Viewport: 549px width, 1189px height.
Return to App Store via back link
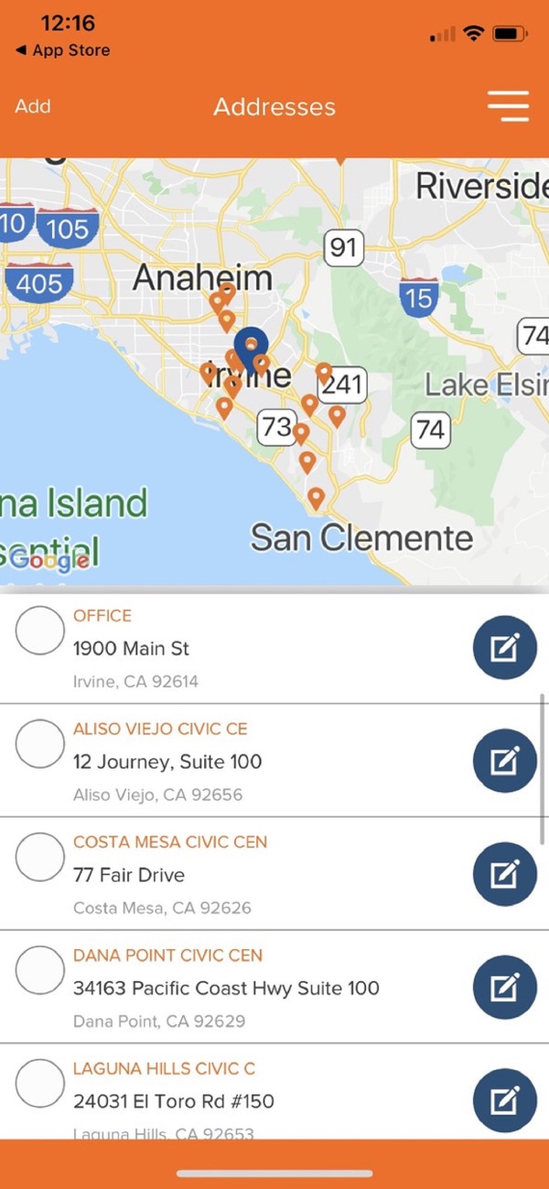pyautogui.click(x=62, y=50)
